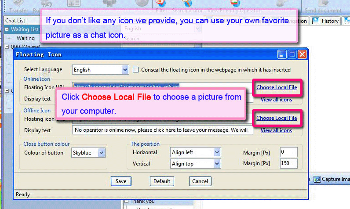Image resolution: width=350 pixels, height=209 pixels.
Task: Open the Select Language dropdown in Floating Icon dialog
Action: (101, 70)
